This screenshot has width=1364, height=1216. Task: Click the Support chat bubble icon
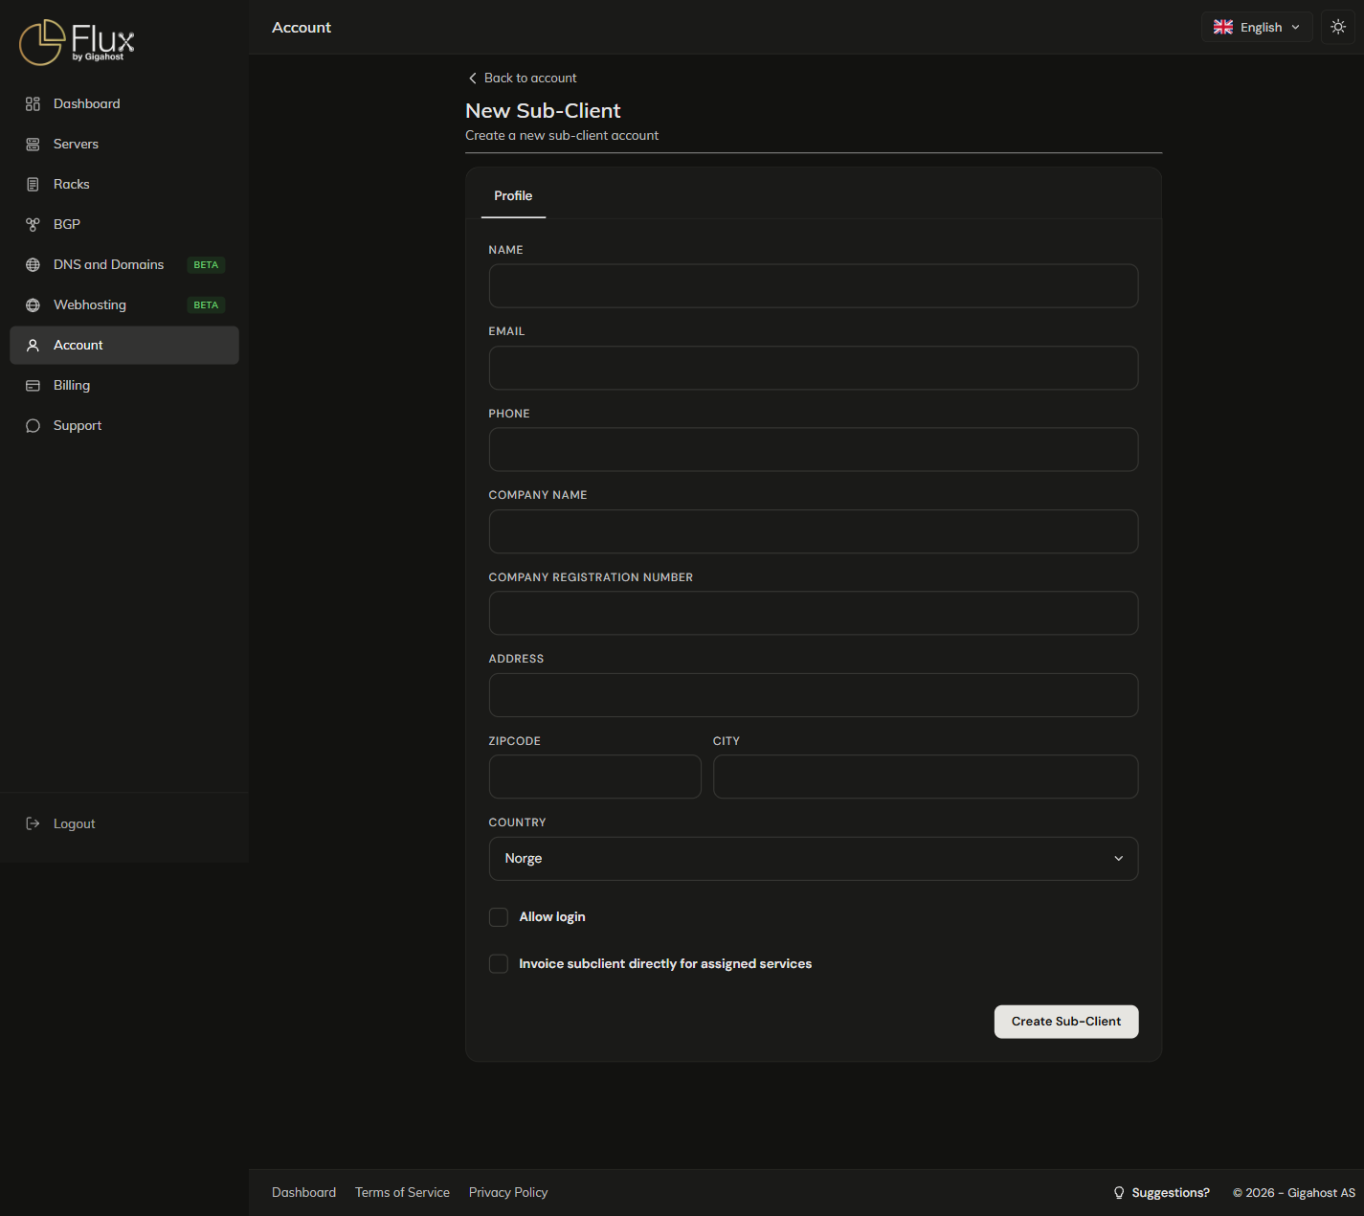pos(33,425)
